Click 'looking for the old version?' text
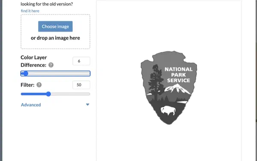Image resolution: width=257 pixels, height=161 pixels. pyautogui.click(x=47, y=4)
